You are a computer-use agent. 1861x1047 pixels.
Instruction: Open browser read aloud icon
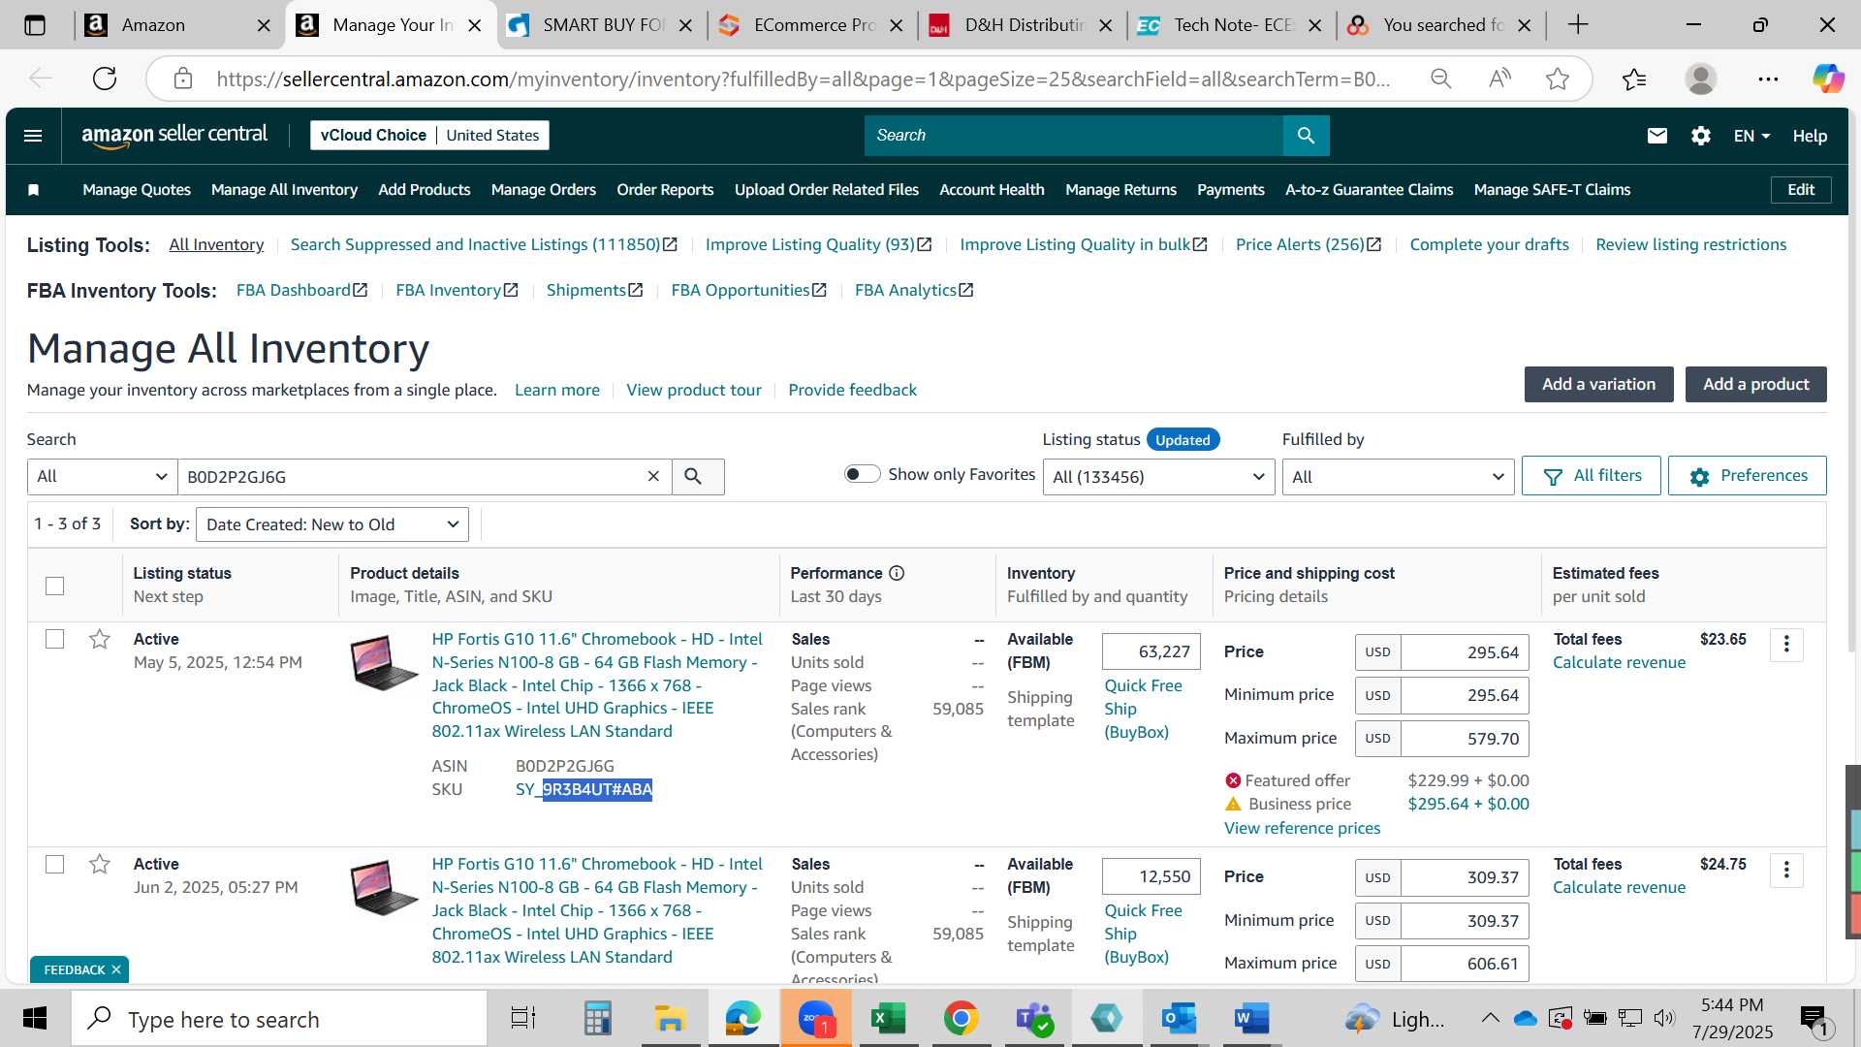[1499, 79]
